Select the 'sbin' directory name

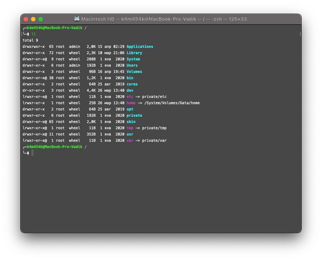pyautogui.click(x=131, y=122)
